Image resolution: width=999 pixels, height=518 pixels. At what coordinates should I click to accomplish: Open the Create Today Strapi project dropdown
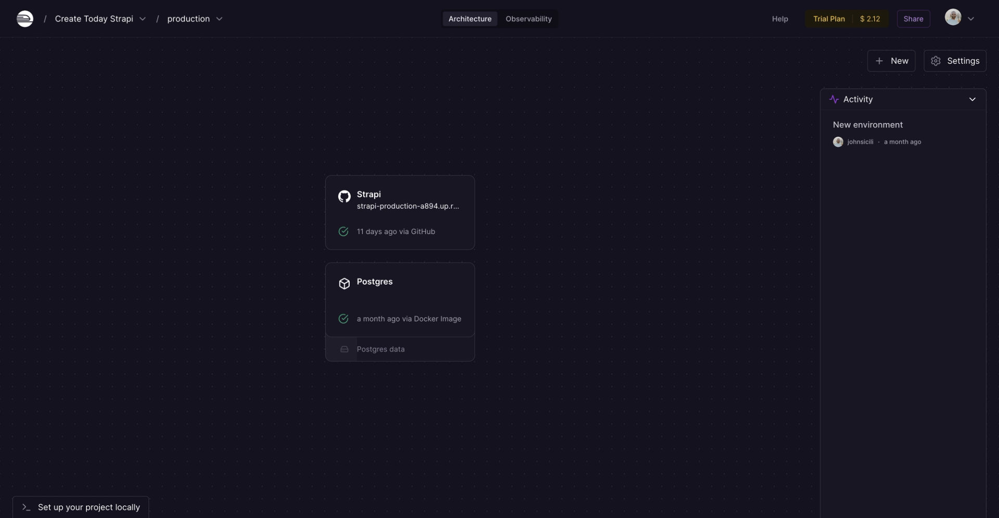coord(100,19)
